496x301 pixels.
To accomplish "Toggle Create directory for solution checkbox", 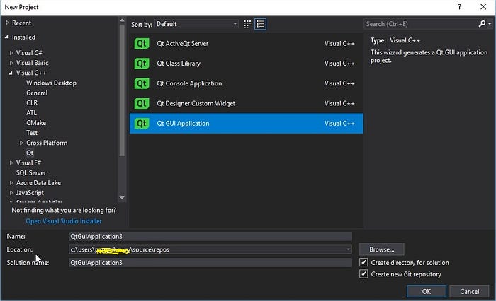I will (x=363, y=262).
